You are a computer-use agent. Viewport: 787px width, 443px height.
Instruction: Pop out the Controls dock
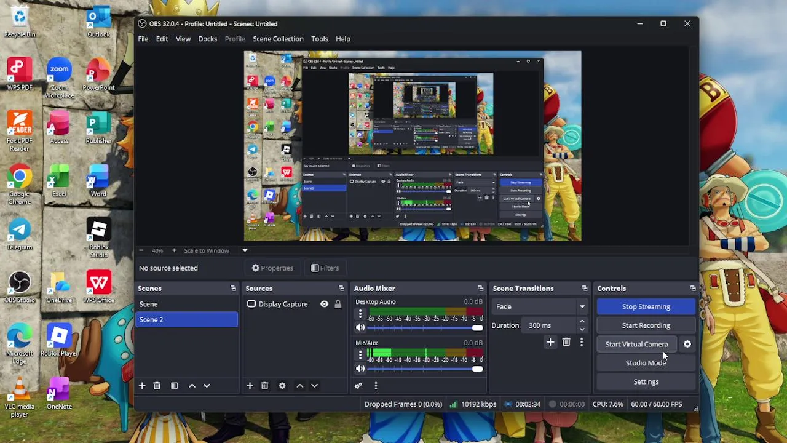pos(693,289)
